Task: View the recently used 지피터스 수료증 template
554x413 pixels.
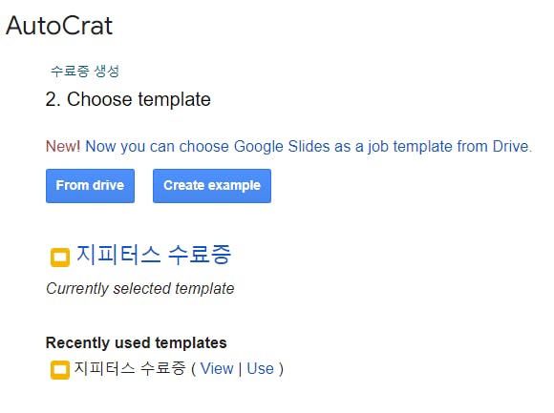Action: click(x=217, y=368)
